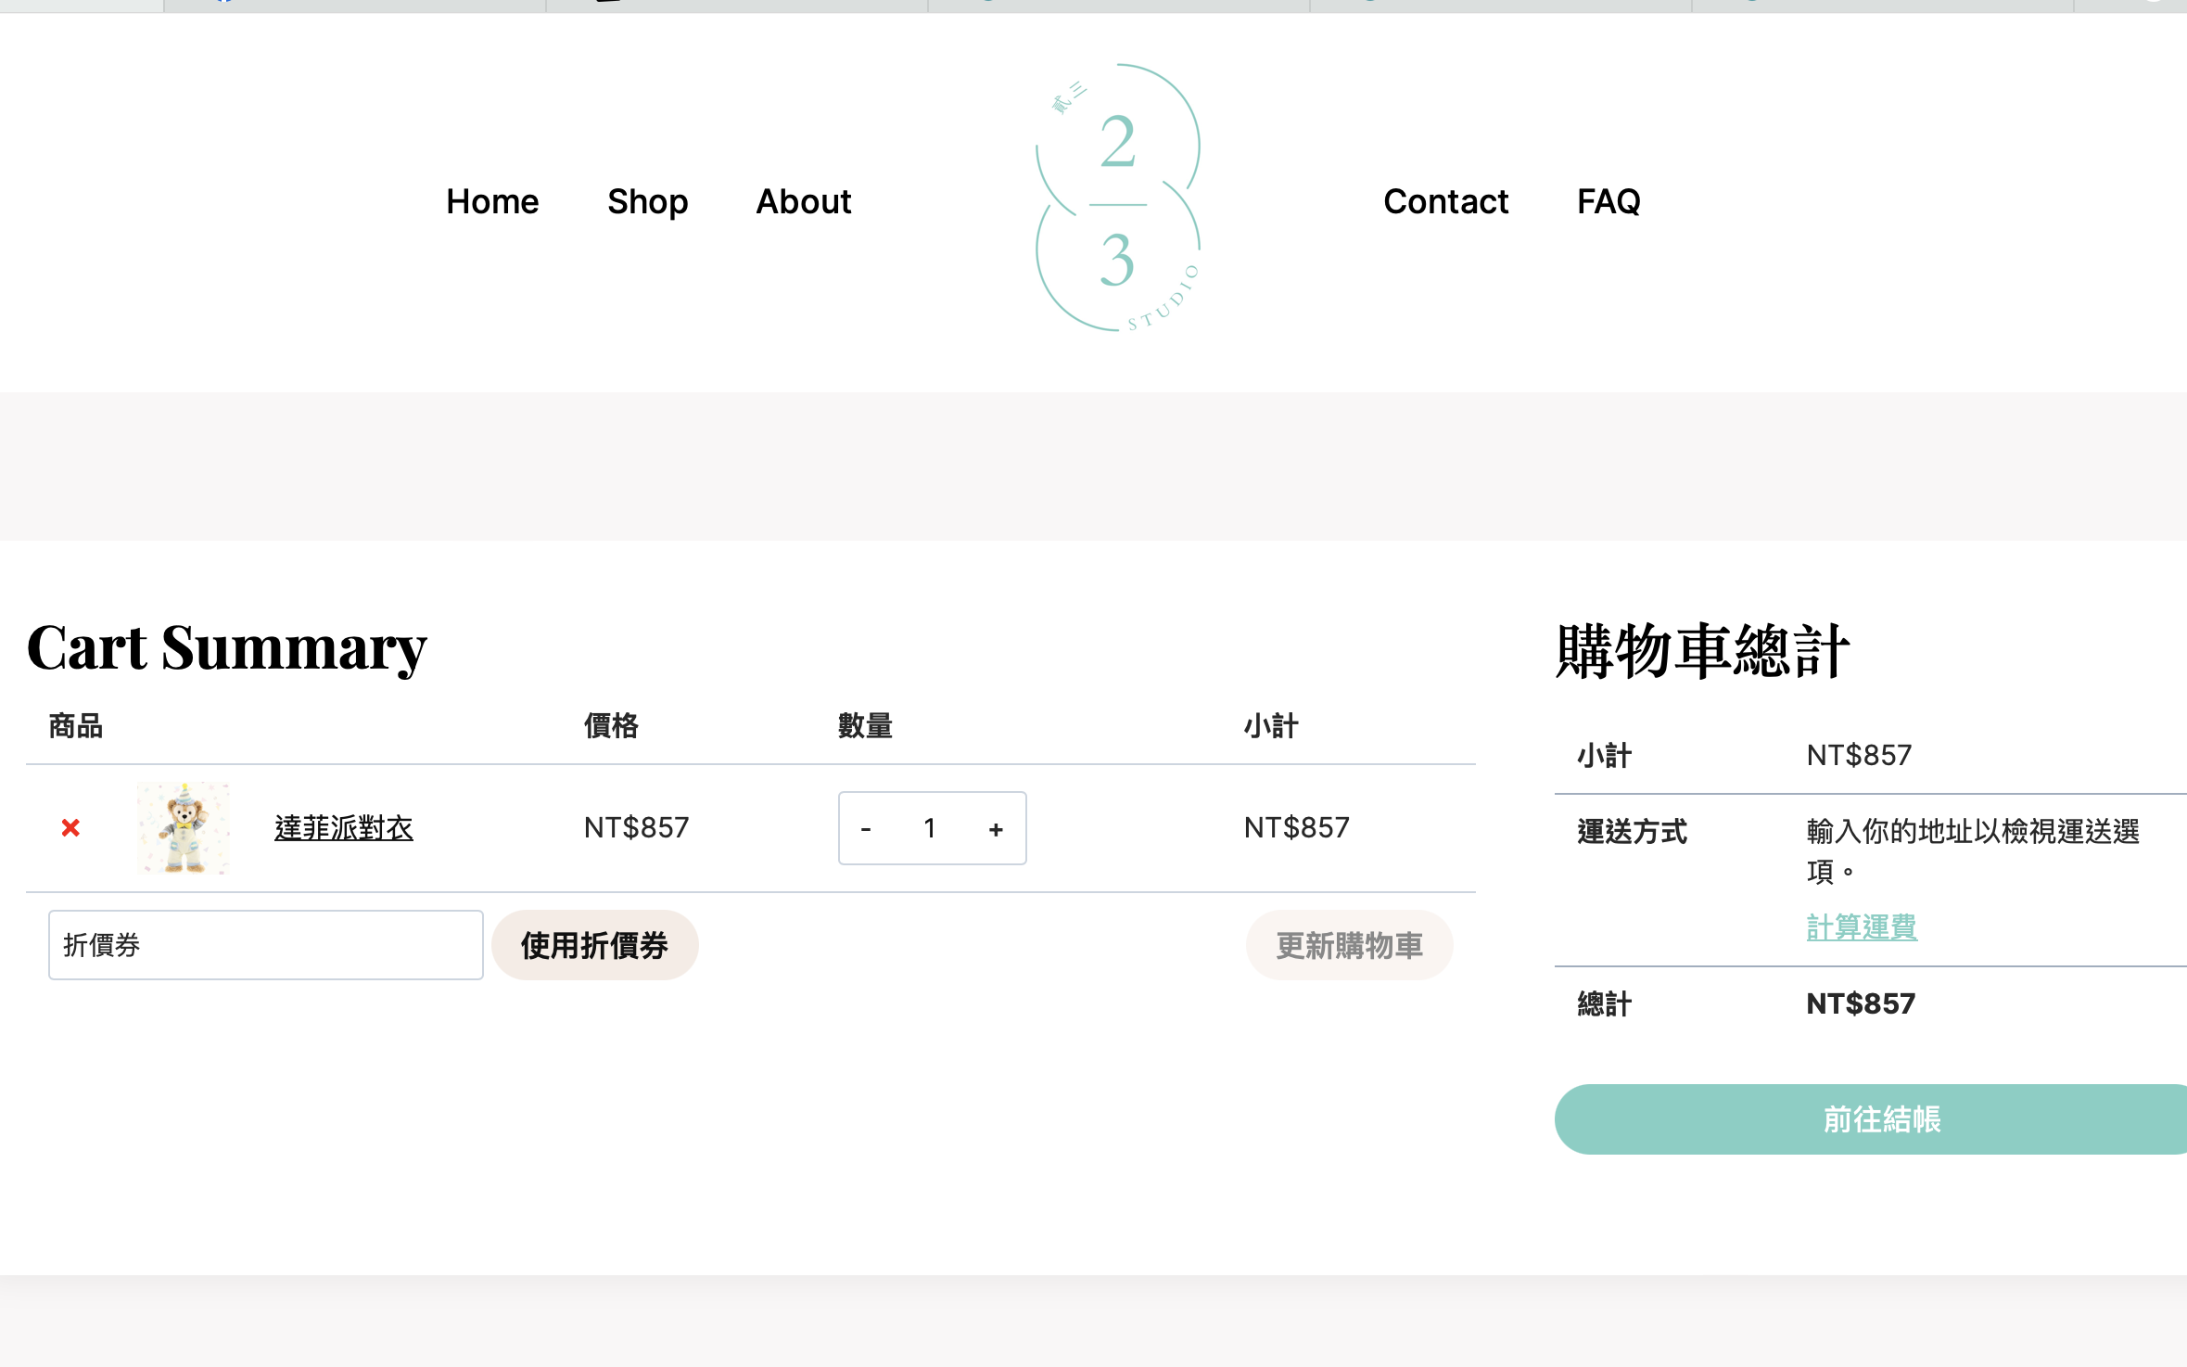Go to the Shop page

tap(647, 201)
